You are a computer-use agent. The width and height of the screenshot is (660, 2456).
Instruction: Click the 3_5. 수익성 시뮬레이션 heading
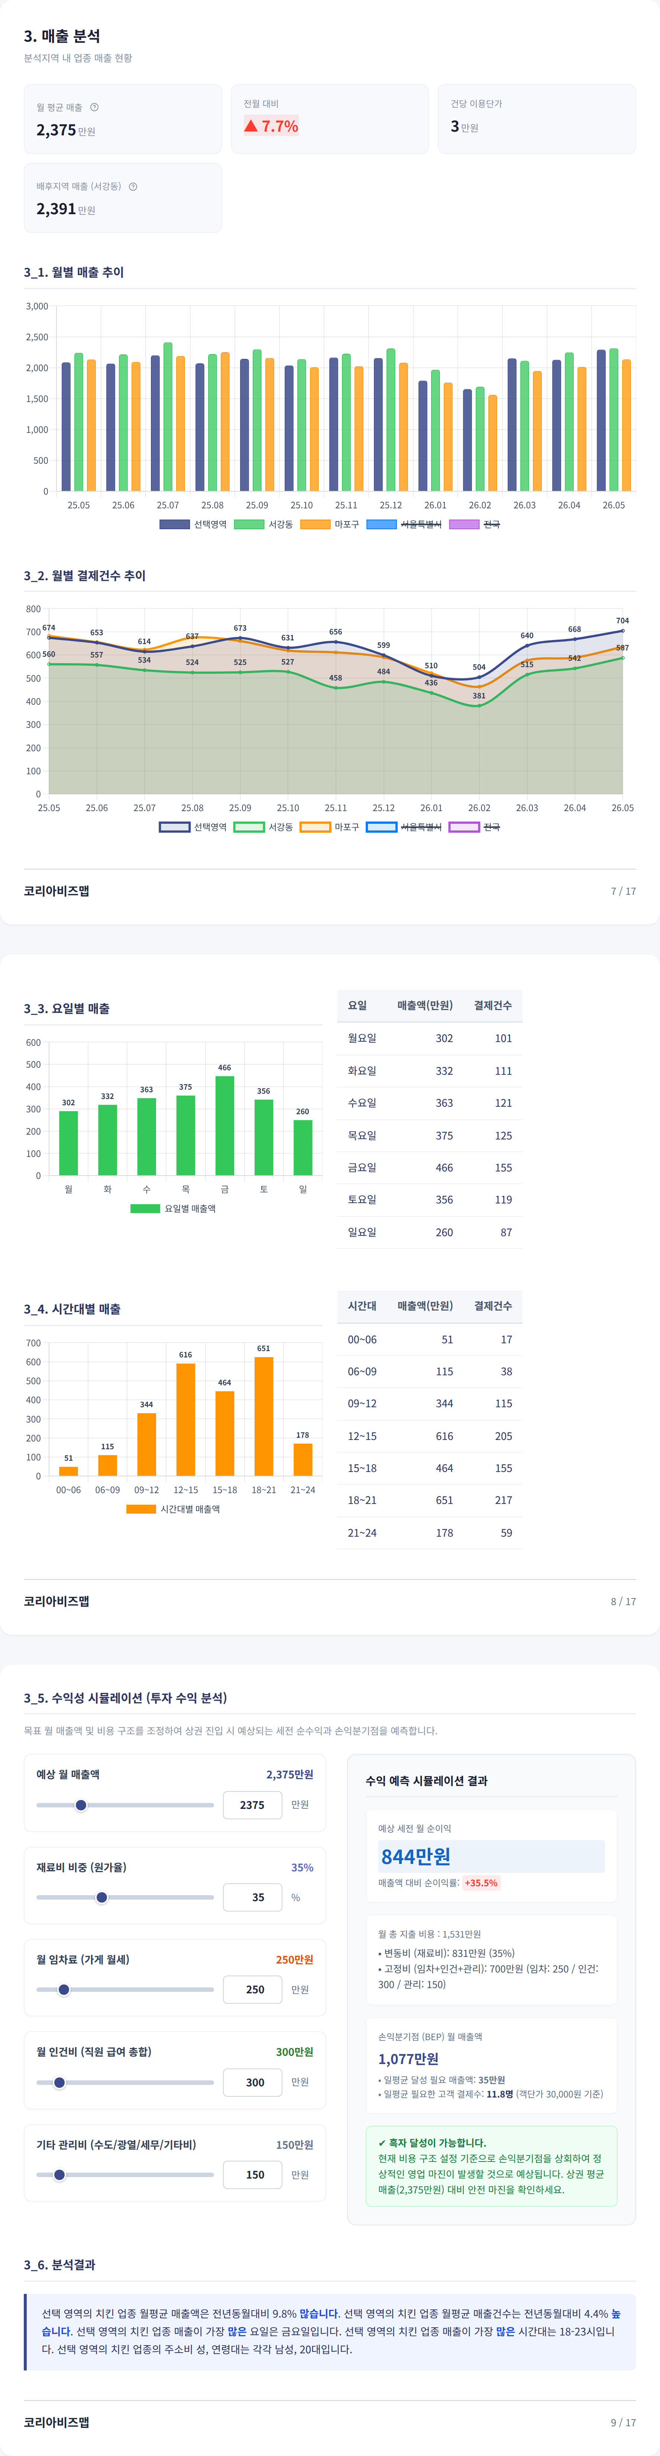(126, 1698)
